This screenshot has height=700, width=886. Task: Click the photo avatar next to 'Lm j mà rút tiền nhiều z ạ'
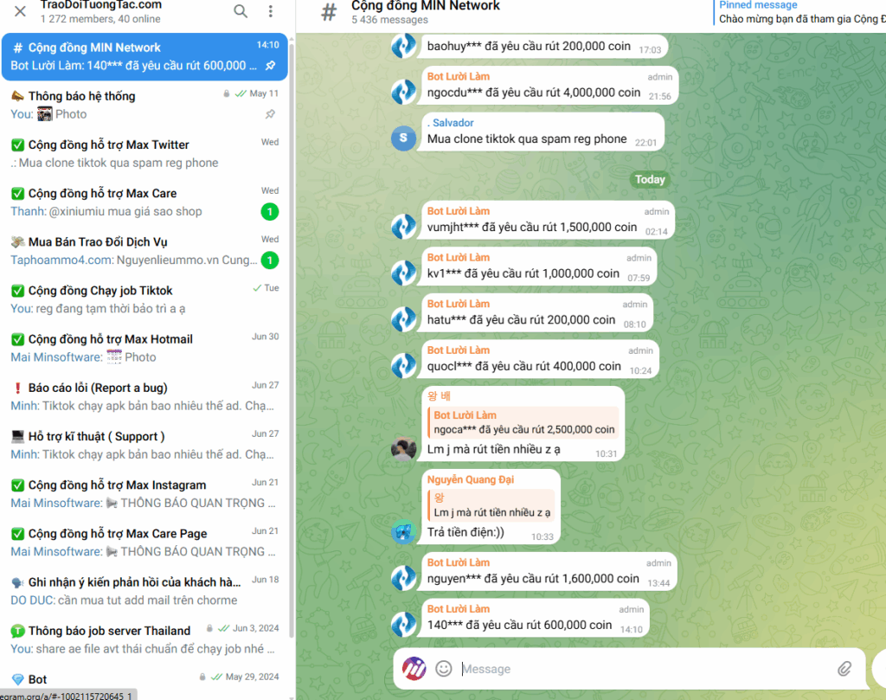(x=403, y=449)
